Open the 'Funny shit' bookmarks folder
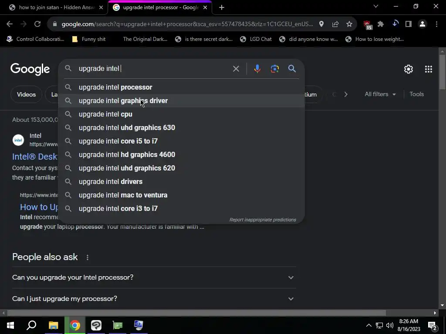The image size is (446, 334). pyautogui.click(x=89, y=39)
